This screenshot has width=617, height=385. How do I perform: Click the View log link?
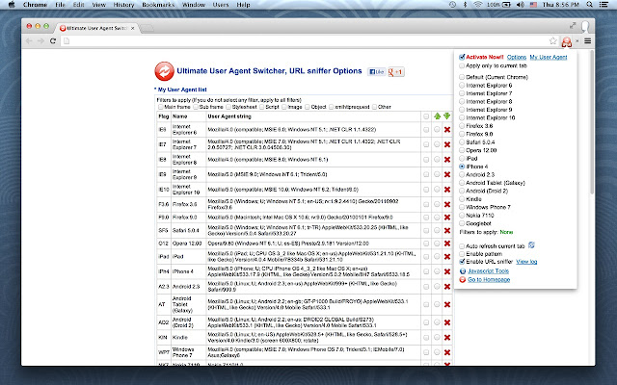click(x=526, y=262)
